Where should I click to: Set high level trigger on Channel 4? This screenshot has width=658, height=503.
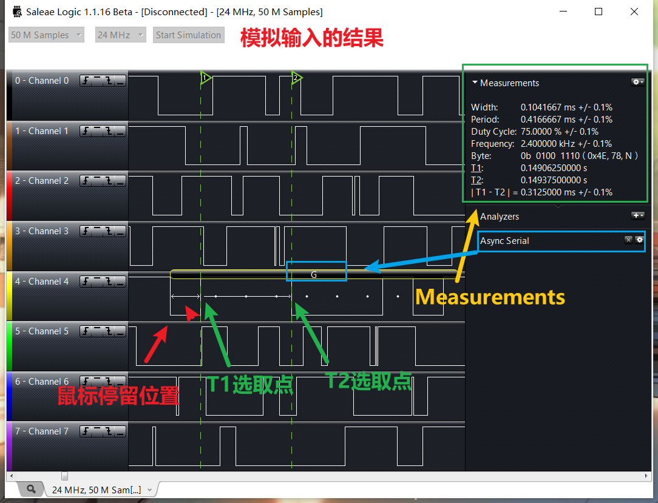click(x=97, y=282)
